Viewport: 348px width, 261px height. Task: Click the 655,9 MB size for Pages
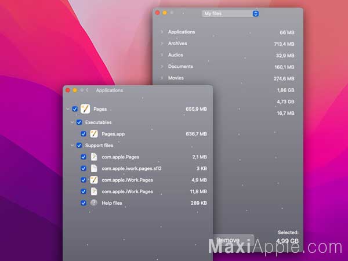tap(196, 109)
